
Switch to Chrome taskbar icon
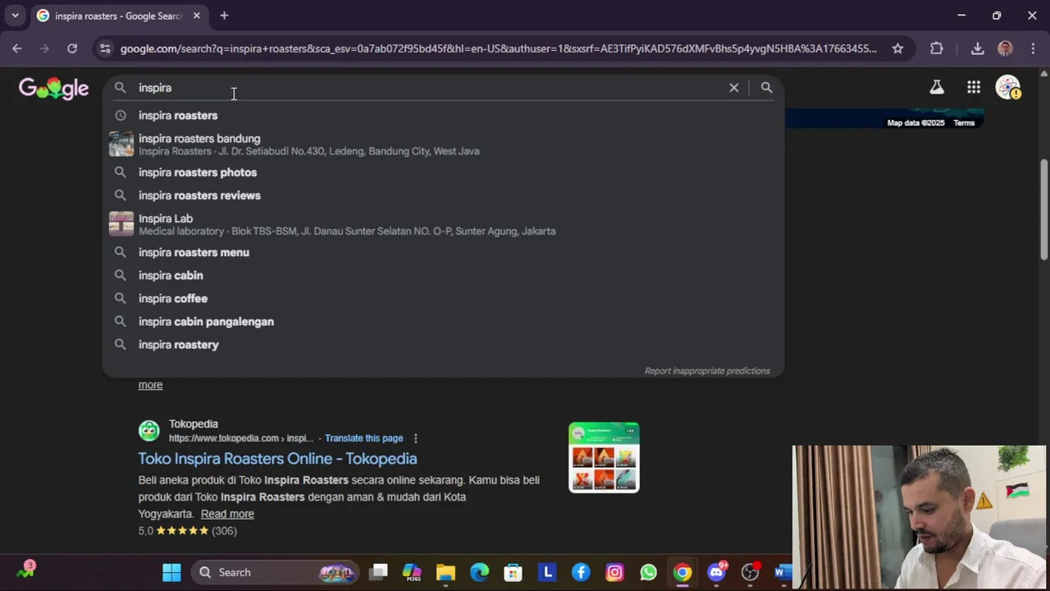(x=682, y=572)
